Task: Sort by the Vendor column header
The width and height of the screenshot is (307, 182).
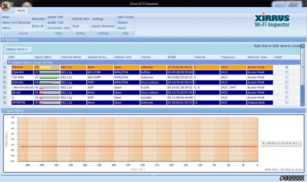Action: [x=153, y=57]
